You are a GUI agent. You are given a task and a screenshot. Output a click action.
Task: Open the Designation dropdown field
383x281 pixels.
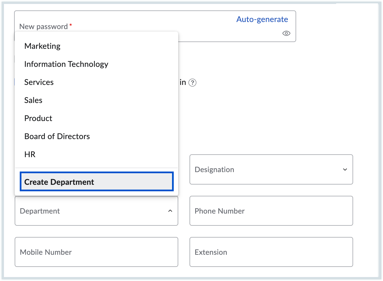[x=265, y=169]
